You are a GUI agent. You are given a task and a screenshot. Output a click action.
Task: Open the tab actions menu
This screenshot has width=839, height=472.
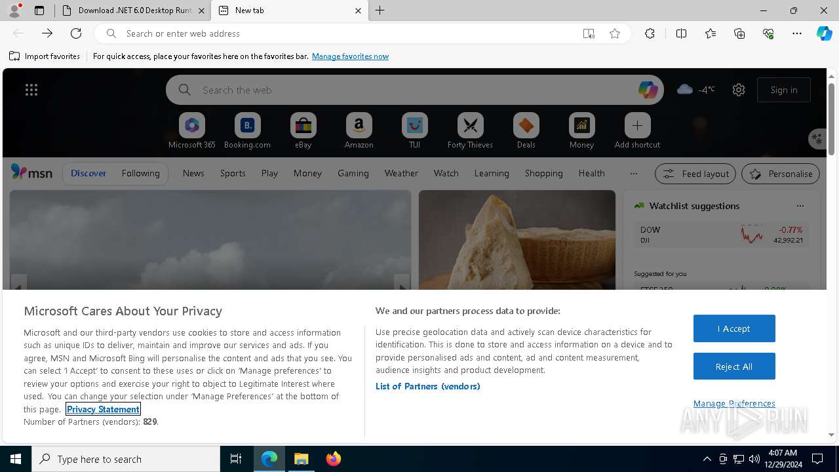click(x=39, y=10)
